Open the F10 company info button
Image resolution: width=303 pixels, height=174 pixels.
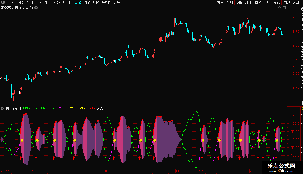tap(267, 2)
